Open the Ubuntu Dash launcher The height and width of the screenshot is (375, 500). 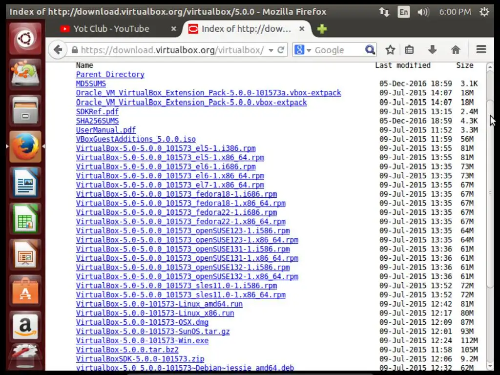25,39
